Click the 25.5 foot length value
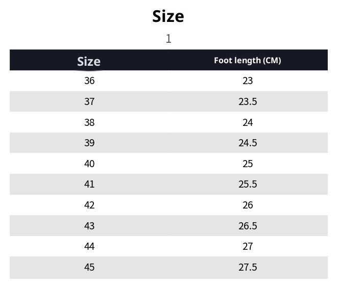Viewport: 337px width, 288px height. [x=248, y=184]
